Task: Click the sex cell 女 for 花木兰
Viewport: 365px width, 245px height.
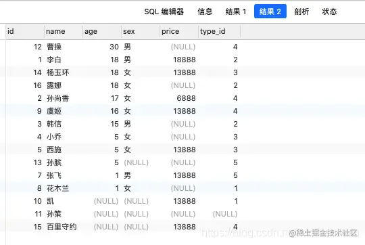Action: [127, 188]
